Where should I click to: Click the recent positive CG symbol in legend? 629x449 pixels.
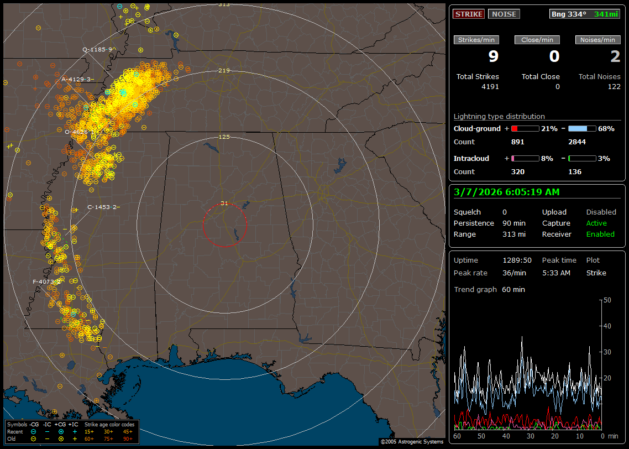pos(60,431)
